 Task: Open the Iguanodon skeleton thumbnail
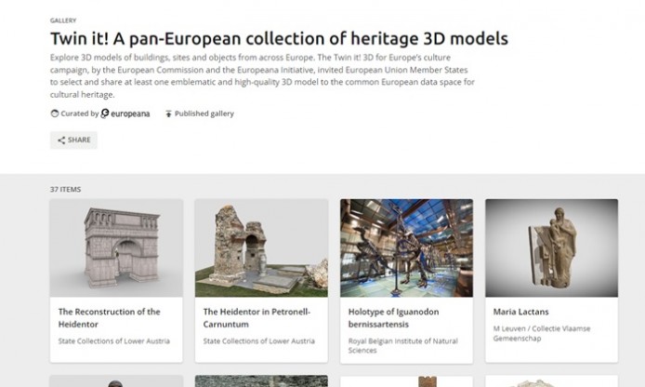pyautogui.click(x=406, y=247)
